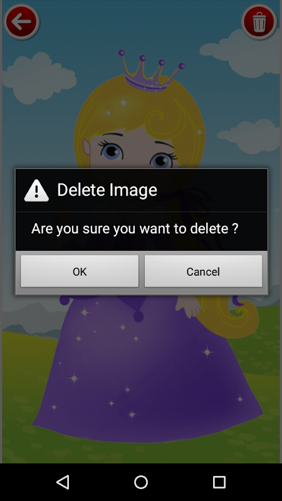Tap the princess's purple sparkly dress
The height and width of the screenshot is (501, 282).
147,368
